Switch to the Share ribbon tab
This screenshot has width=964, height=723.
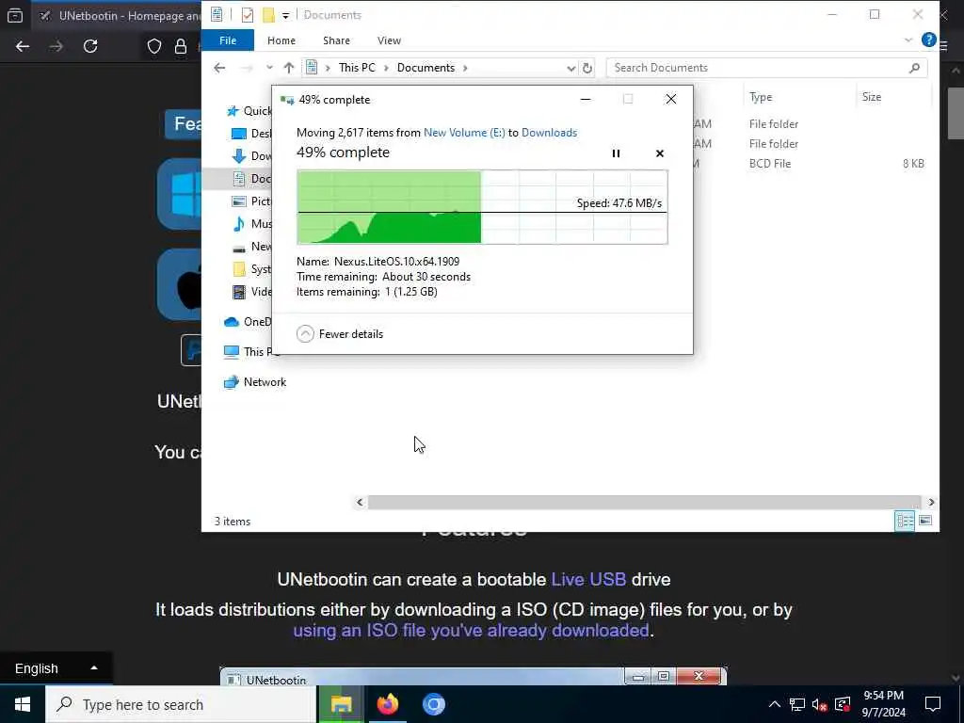[x=336, y=40]
